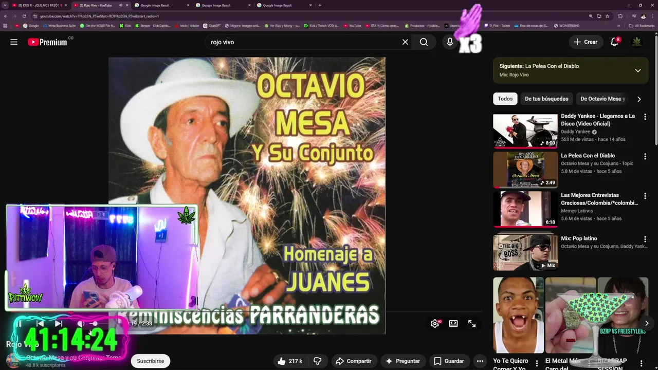Enter fullscreen on the video player
Screen dimensions: 658x370
pos(472,323)
